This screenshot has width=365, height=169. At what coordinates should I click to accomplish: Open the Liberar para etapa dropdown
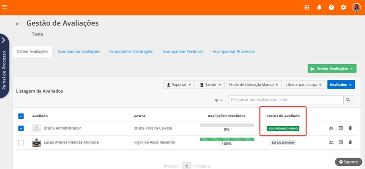(304, 85)
